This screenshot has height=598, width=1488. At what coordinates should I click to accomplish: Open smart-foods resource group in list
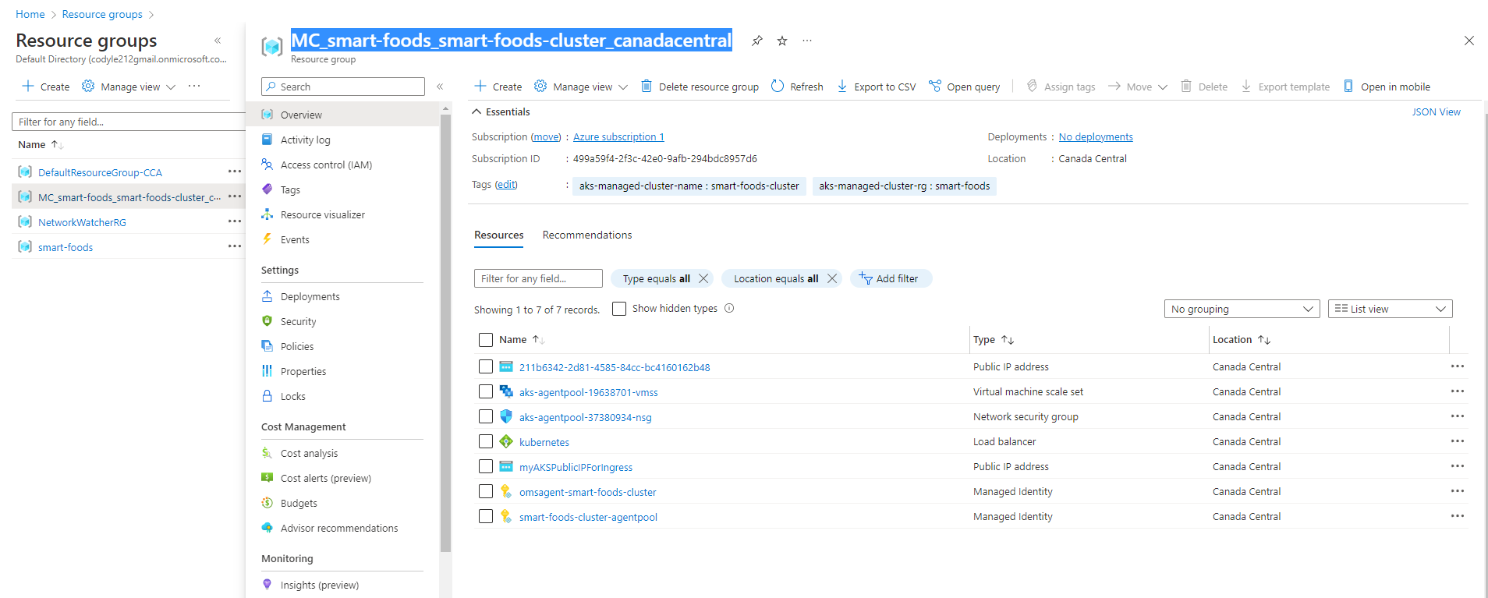click(x=66, y=247)
